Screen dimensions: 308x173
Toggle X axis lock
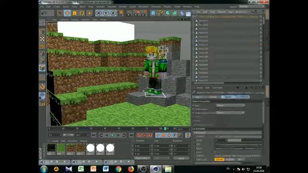tap(99, 13)
